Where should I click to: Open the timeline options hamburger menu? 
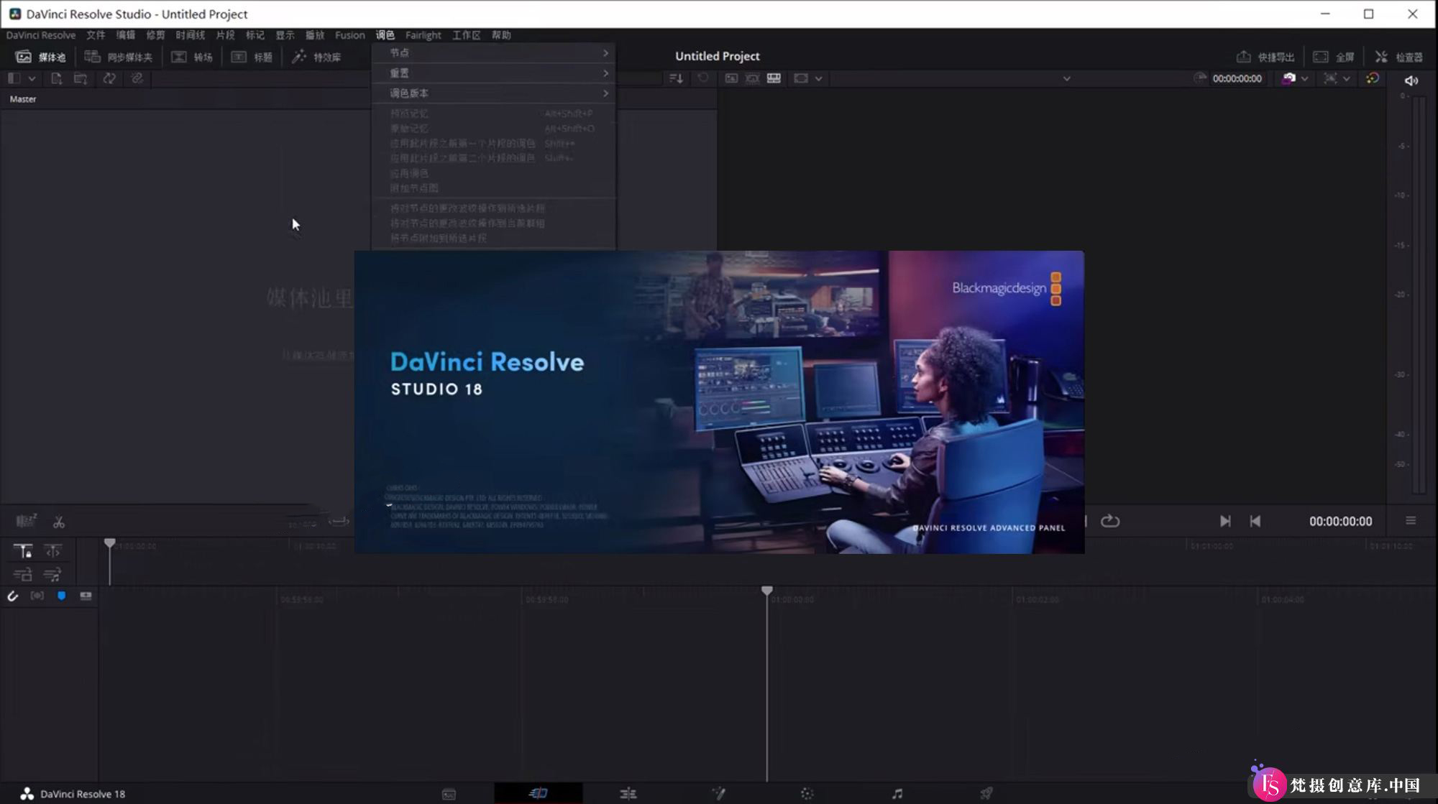[x=1411, y=520]
